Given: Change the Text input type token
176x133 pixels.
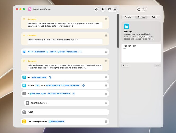Looking at the screenshot, I should [37, 85].
